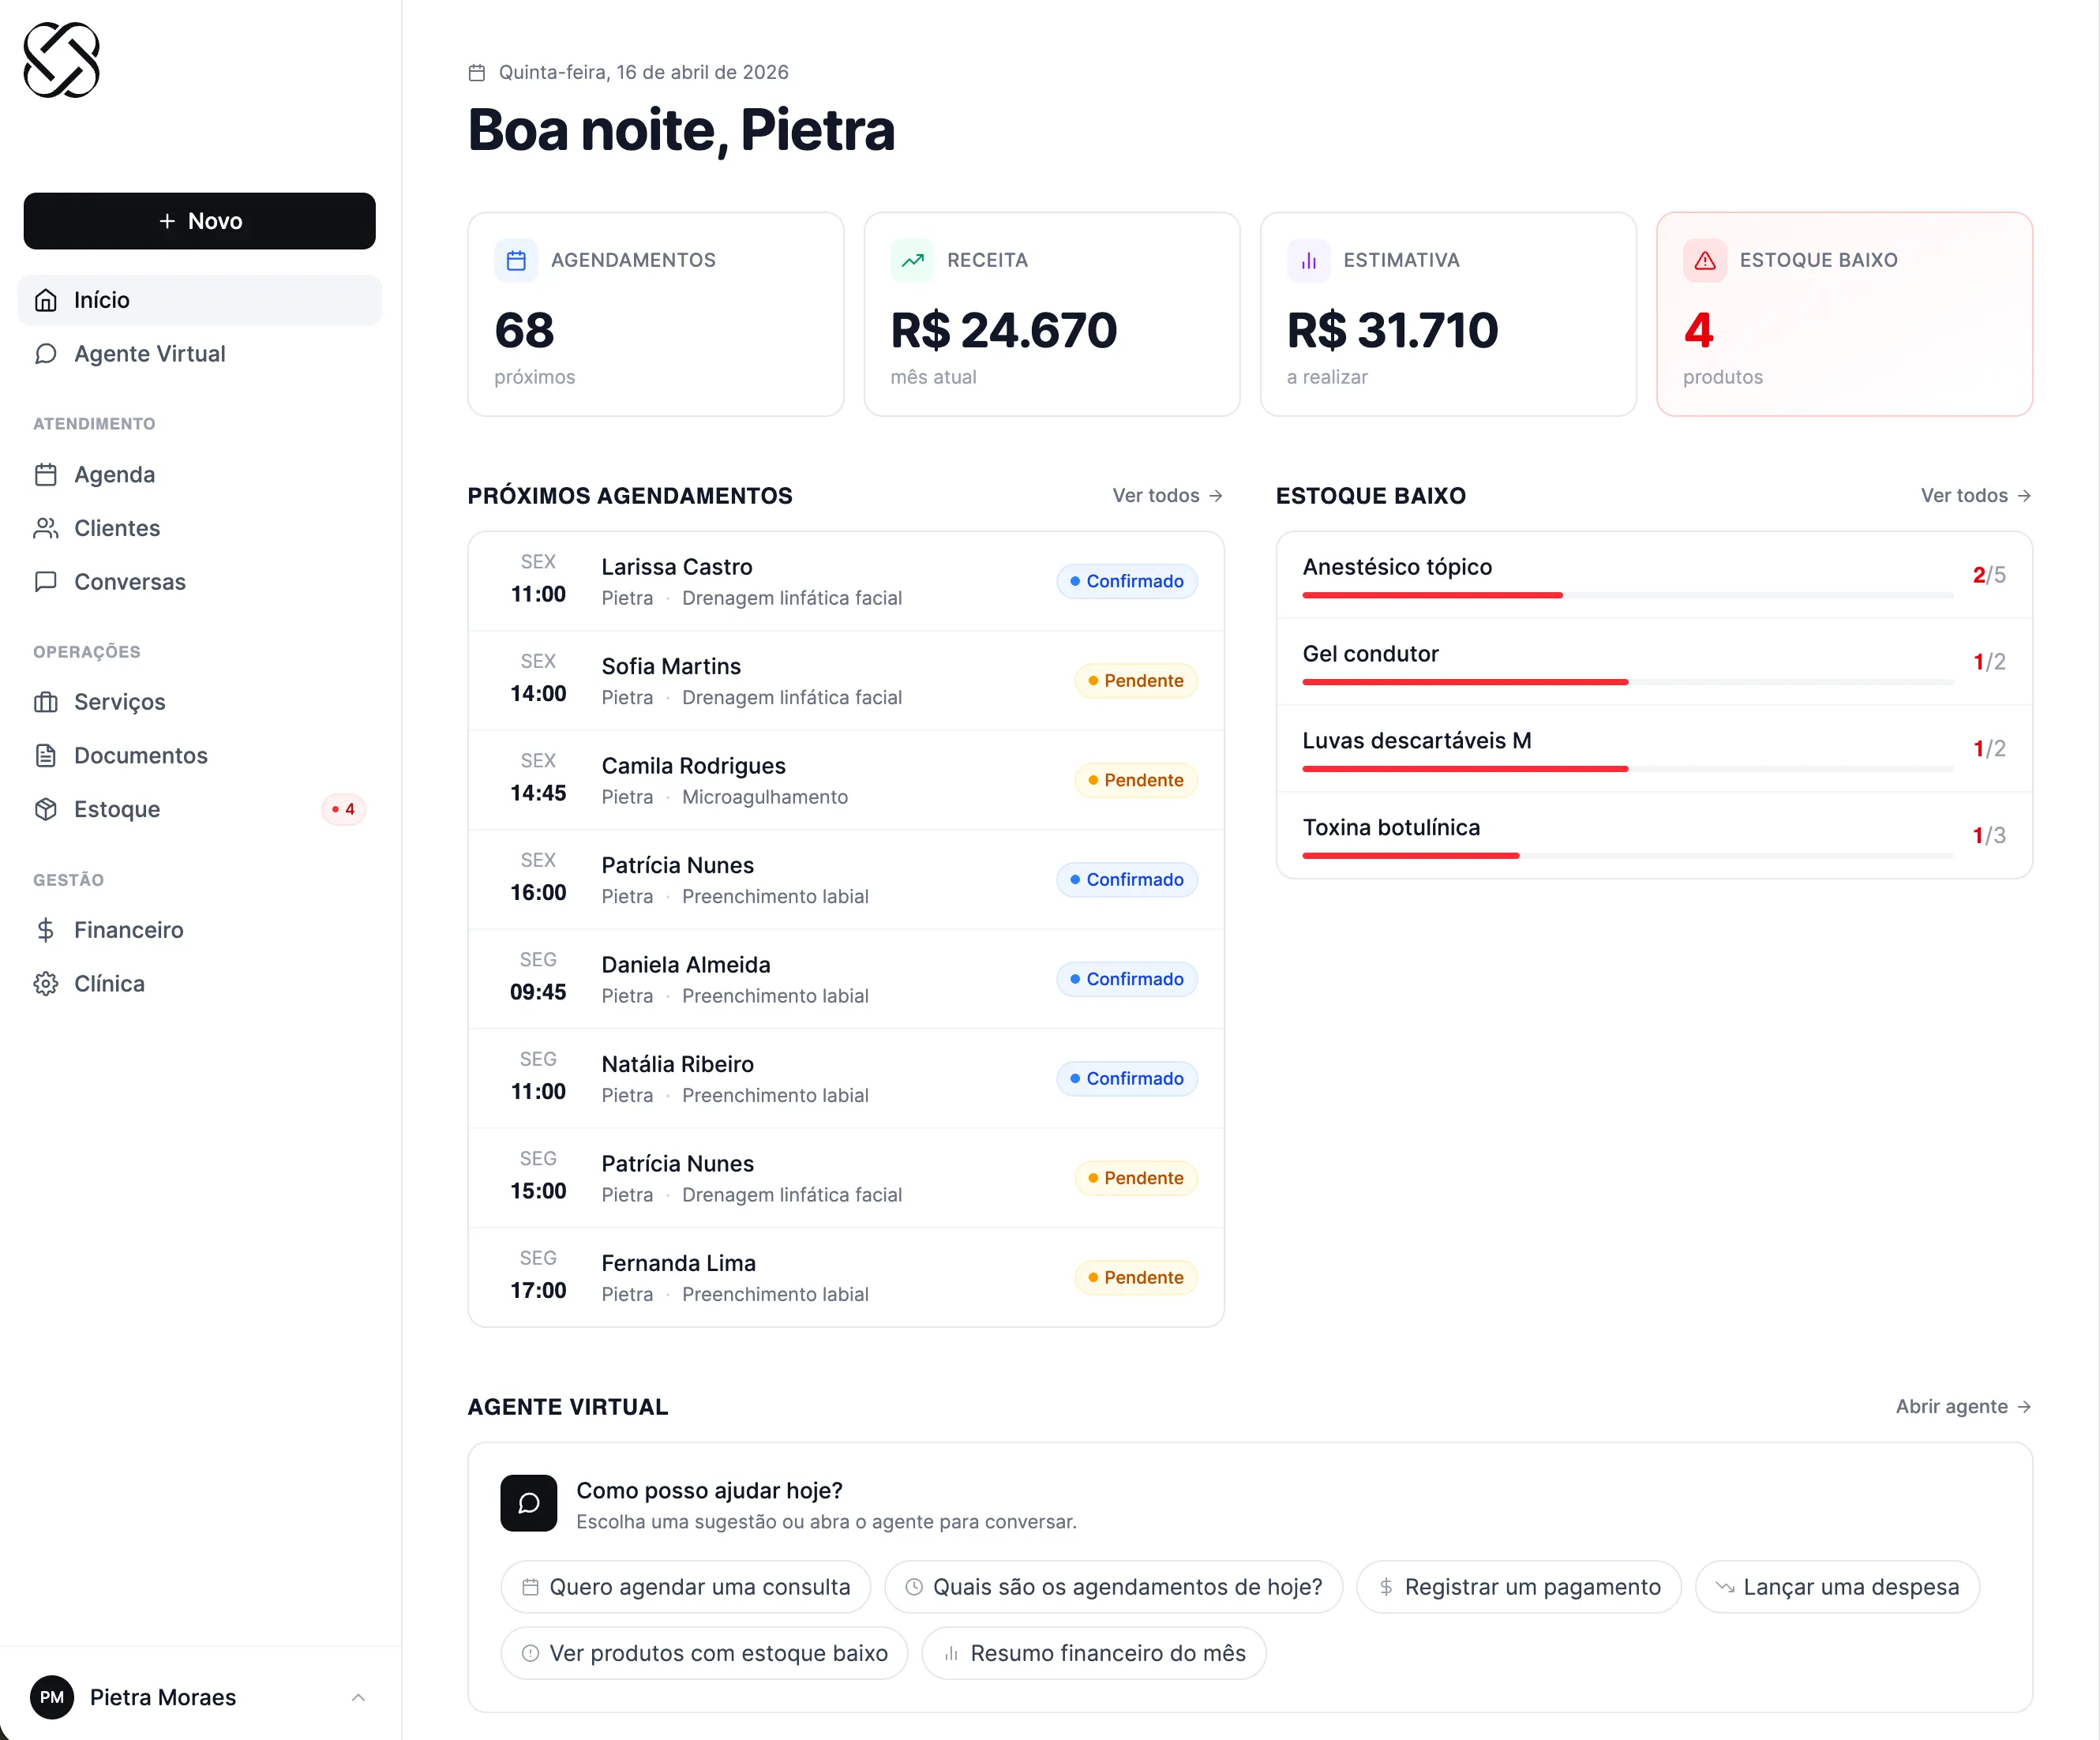The image size is (2100, 1740).
Task: Open Ver todos for Próximos Agendamentos
Action: [x=1167, y=496]
